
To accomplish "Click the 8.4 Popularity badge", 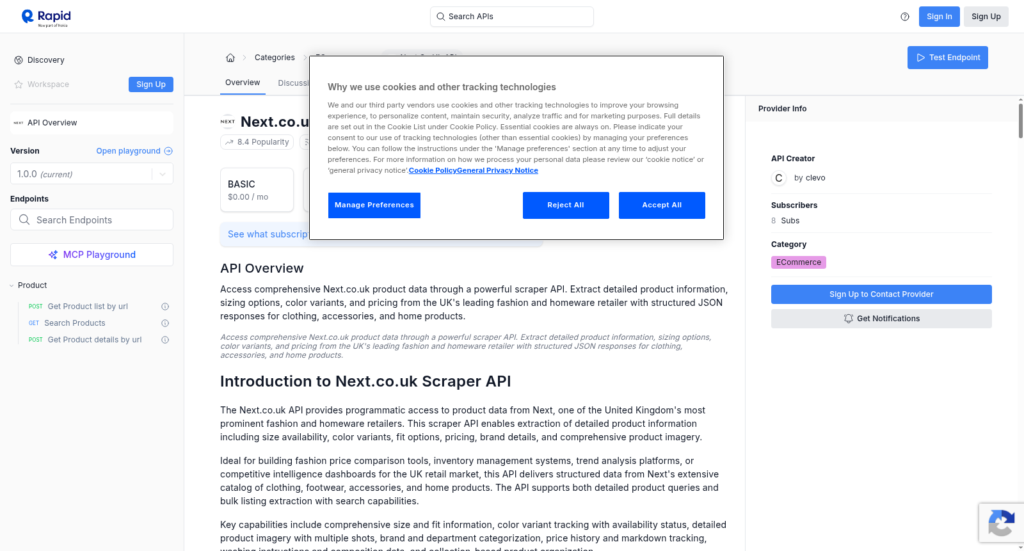I will click(x=257, y=142).
